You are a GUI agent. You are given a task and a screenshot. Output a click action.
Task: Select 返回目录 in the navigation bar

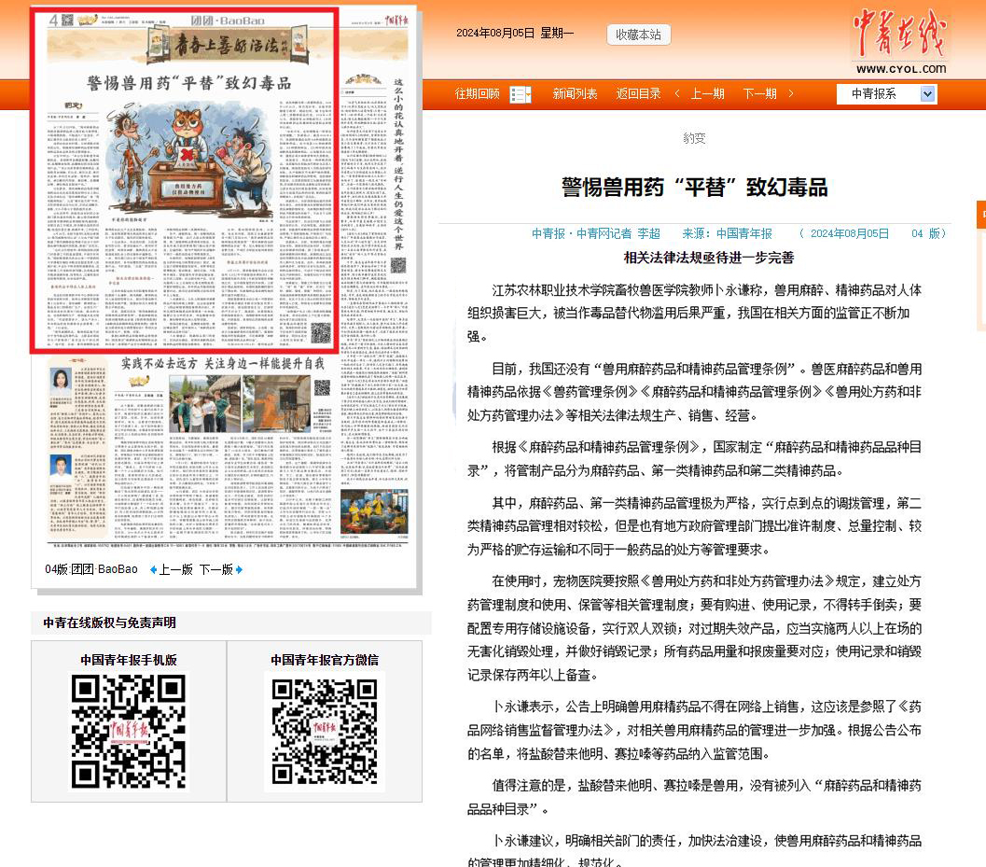[x=638, y=93]
